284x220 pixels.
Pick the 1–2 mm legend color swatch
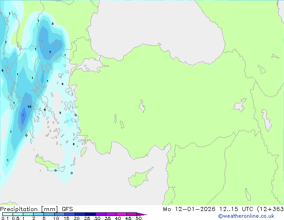click(x=28, y=214)
